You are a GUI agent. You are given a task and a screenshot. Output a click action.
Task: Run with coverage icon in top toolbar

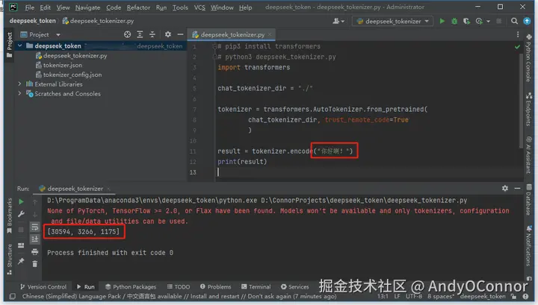pyautogui.click(x=466, y=21)
